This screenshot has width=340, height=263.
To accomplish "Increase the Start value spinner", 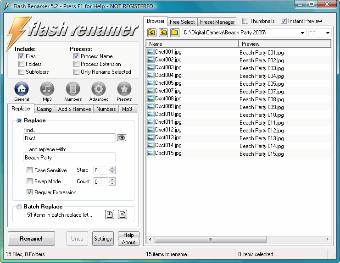I will pos(112,168).
